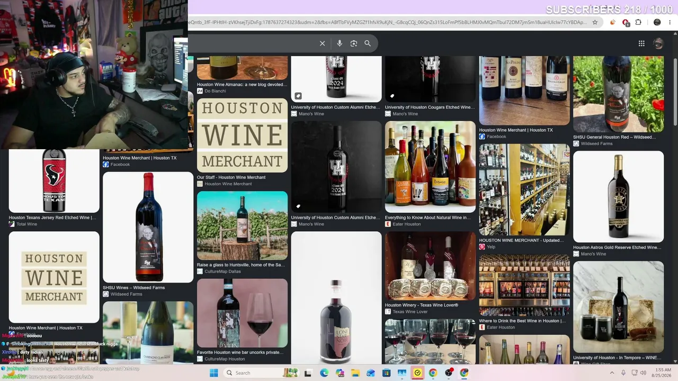The height and width of the screenshot is (381, 678).
Task: Open the Yelp wine shop shelves image
Action: (524, 189)
